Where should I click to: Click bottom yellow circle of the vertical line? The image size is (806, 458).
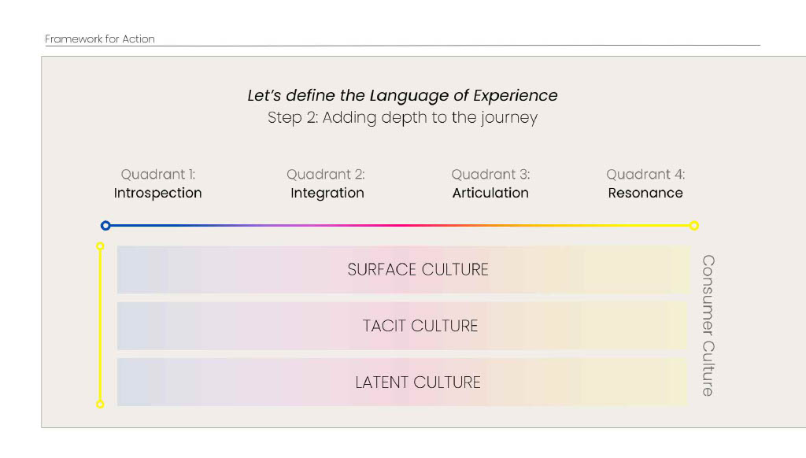[x=100, y=404]
